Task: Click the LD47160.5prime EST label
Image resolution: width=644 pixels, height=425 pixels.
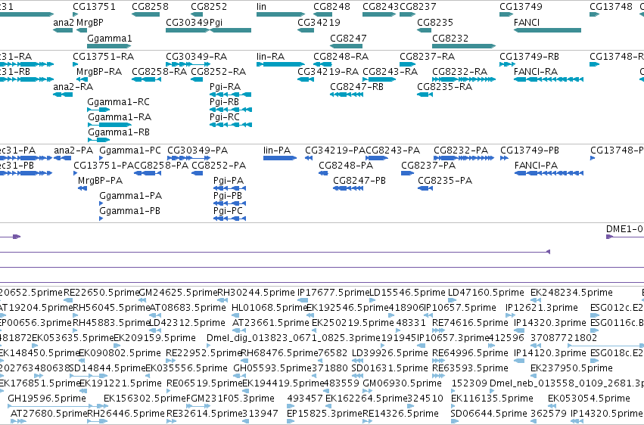Action: 486,293
